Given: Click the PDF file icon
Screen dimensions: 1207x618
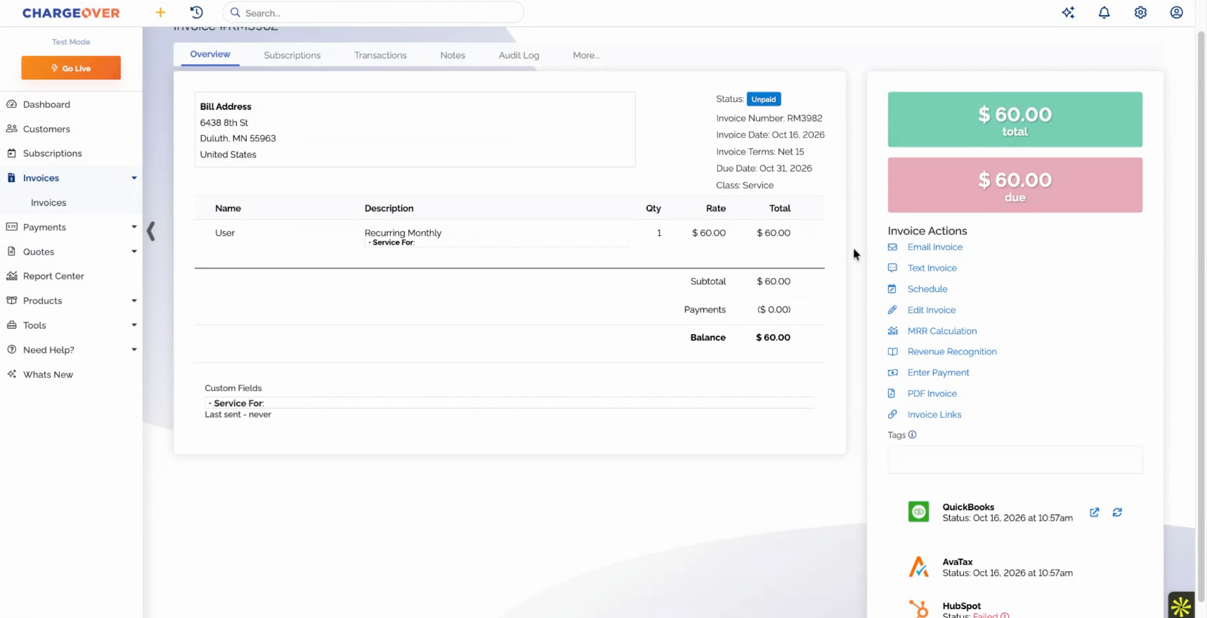Looking at the screenshot, I should [892, 393].
